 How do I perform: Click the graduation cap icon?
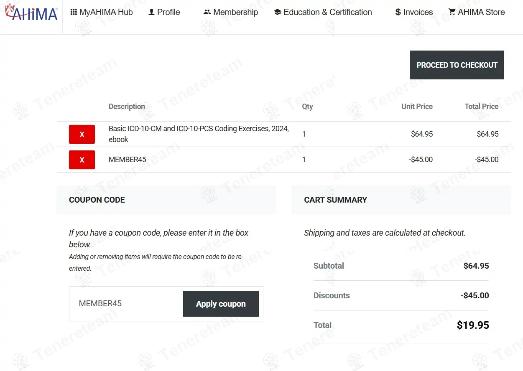[x=277, y=12]
